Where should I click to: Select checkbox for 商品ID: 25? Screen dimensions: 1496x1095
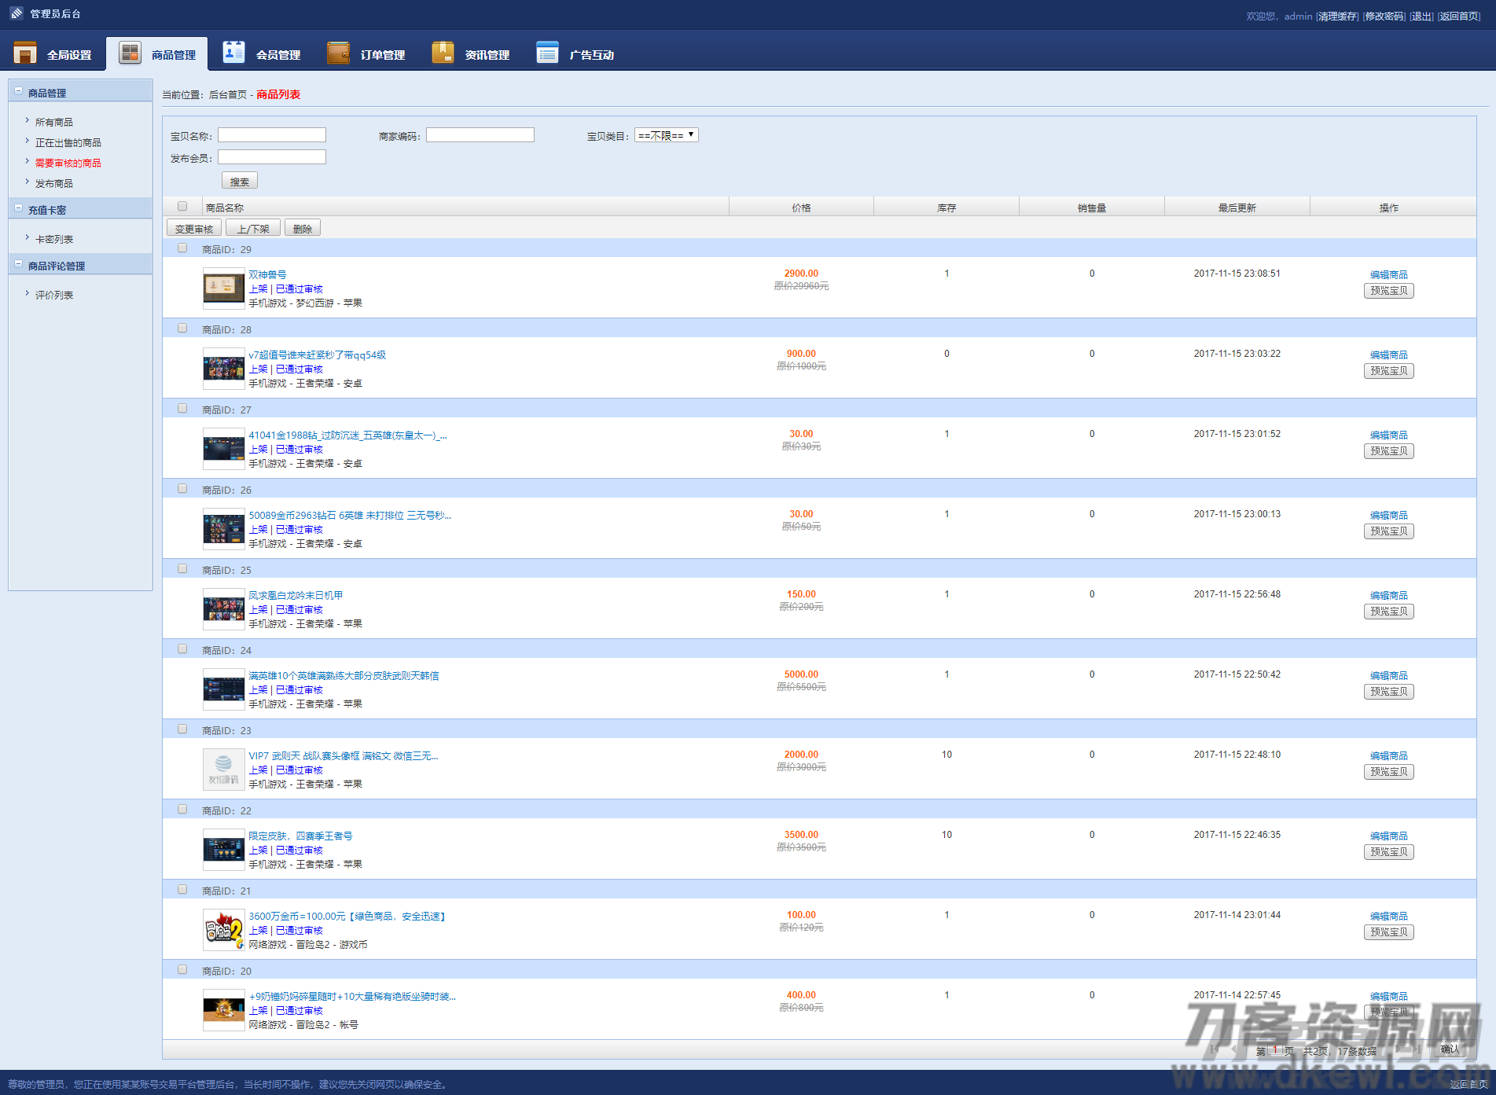182,569
